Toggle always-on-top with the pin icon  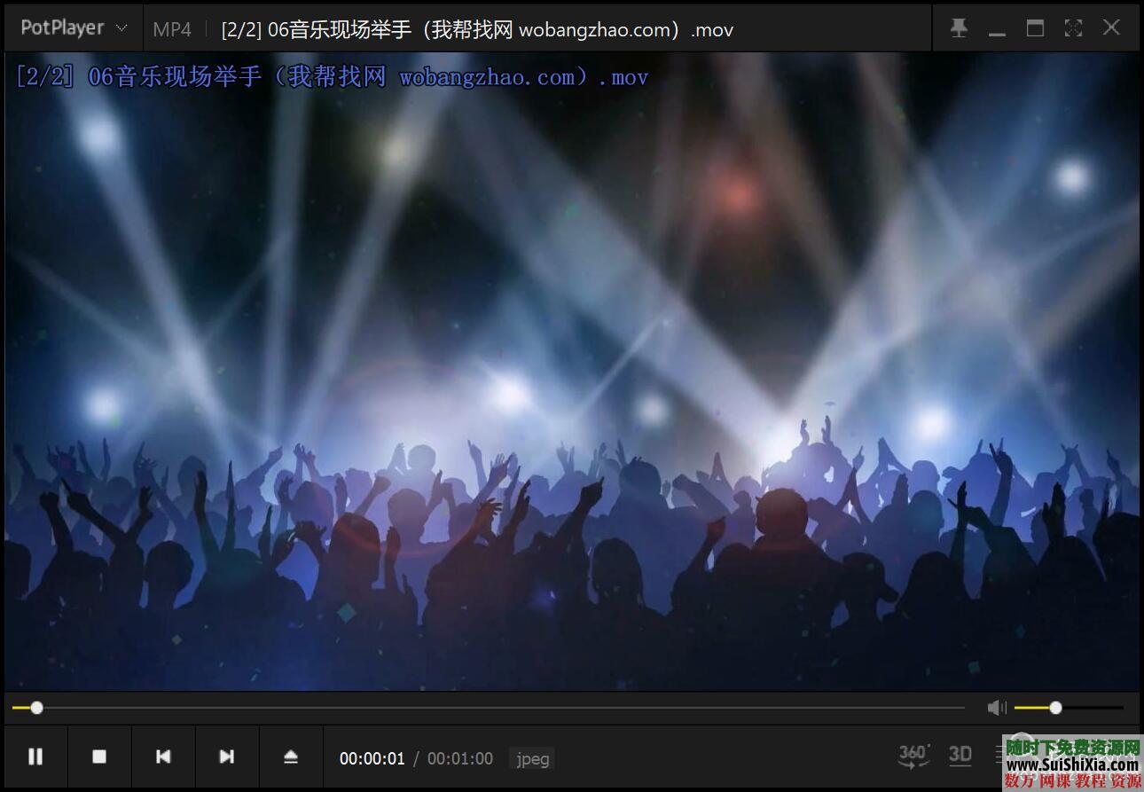[x=959, y=27]
